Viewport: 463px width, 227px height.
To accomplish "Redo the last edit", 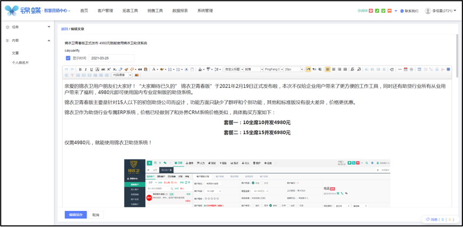I will coord(72,69).
